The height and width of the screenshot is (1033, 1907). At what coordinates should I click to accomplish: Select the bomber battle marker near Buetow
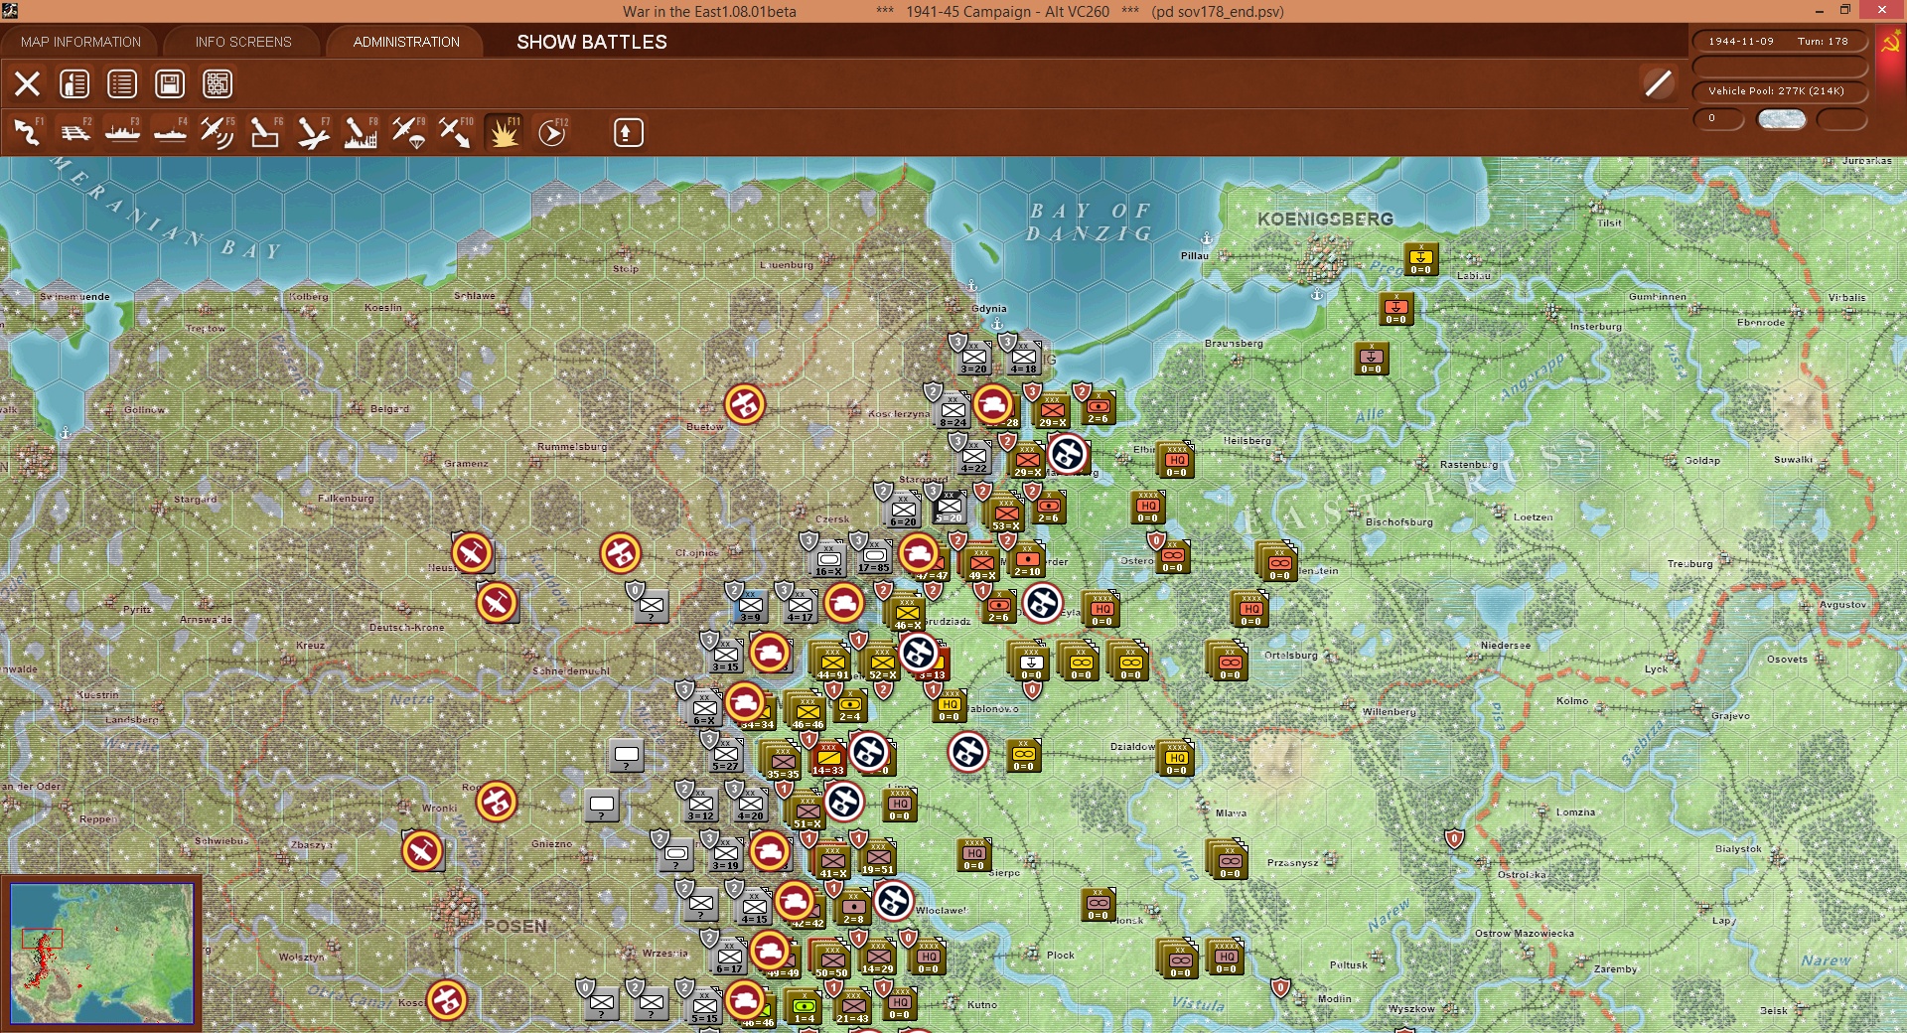pyautogui.click(x=745, y=404)
